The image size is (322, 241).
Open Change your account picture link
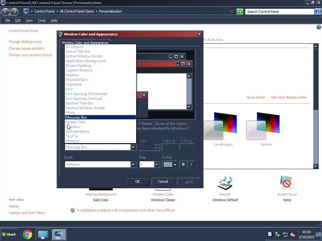click(x=31, y=55)
